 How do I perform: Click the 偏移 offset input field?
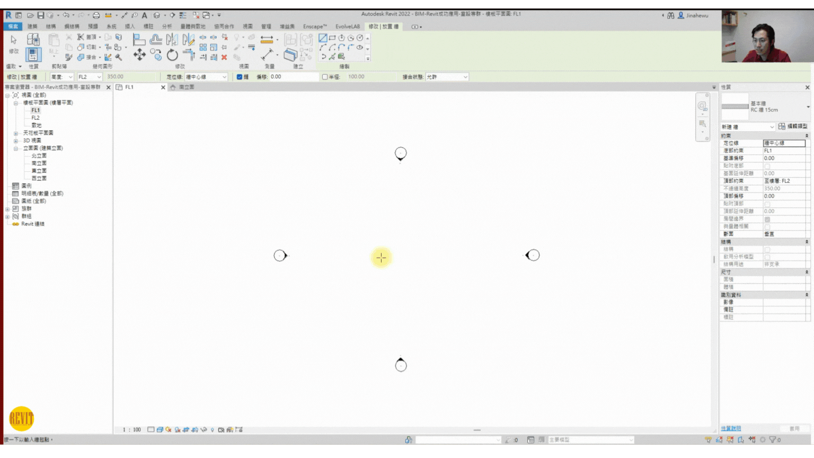point(293,77)
